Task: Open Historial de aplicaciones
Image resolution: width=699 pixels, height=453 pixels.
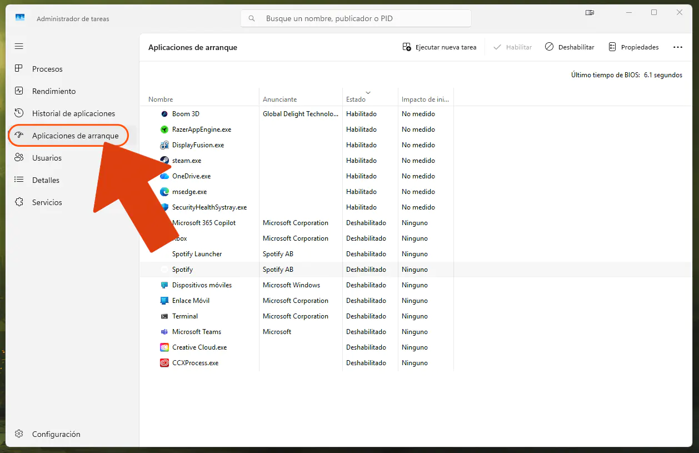Action: click(73, 113)
